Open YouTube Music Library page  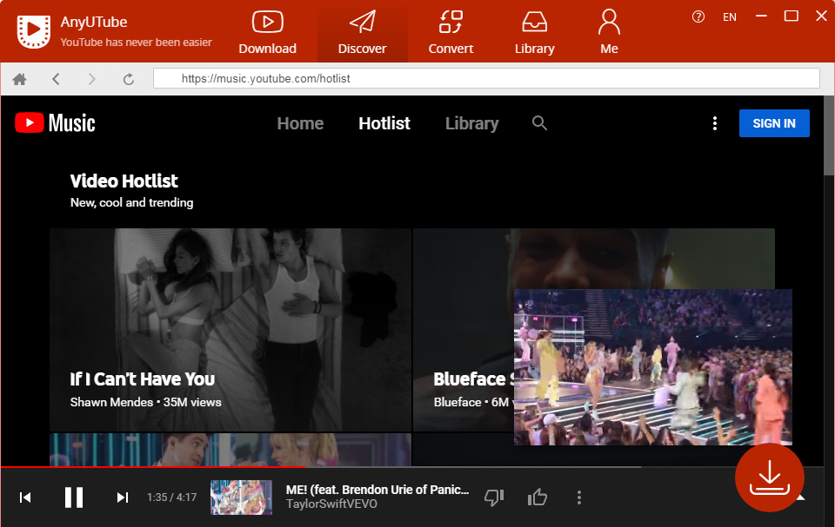471,123
